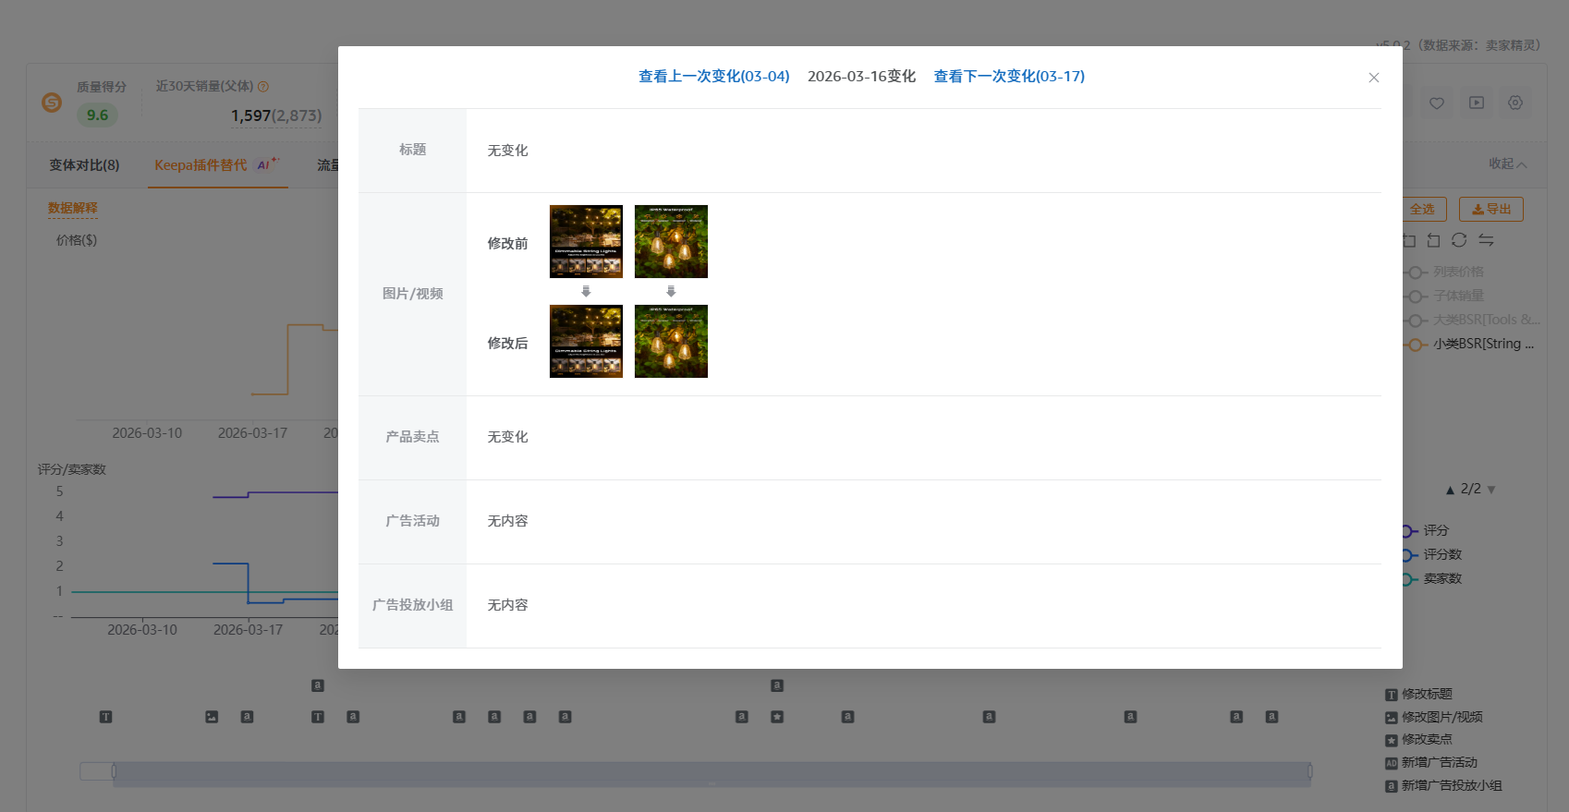
Task: Switch to the 变体对比(8) tab
Action: click(x=84, y=165)
